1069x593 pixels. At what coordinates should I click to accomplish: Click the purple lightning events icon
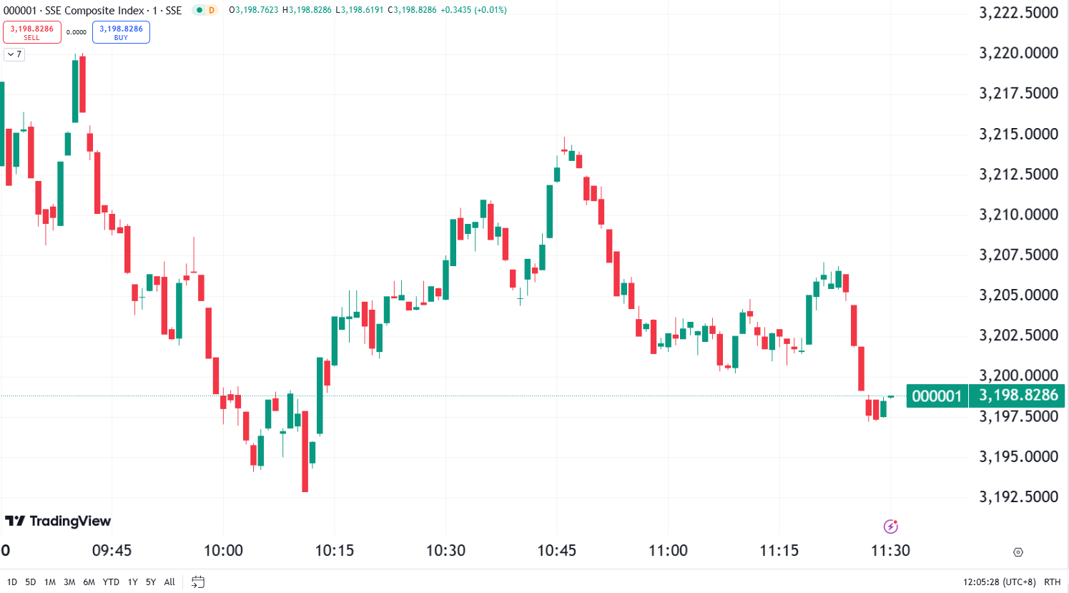[x=890, y=526]
